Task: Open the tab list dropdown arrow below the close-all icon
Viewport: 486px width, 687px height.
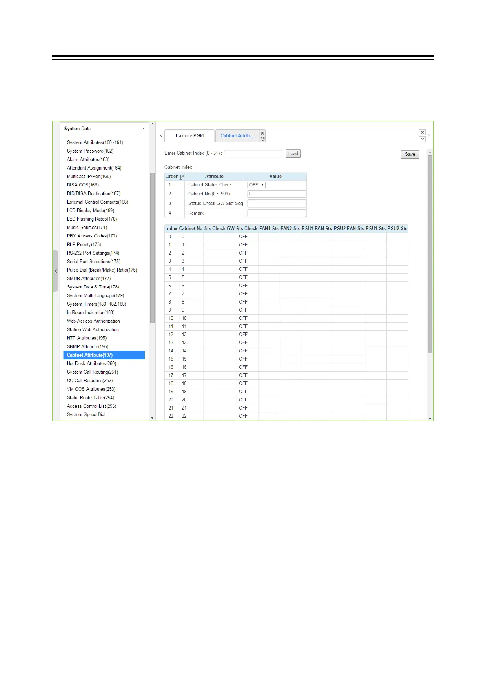Action: point(422,139)
